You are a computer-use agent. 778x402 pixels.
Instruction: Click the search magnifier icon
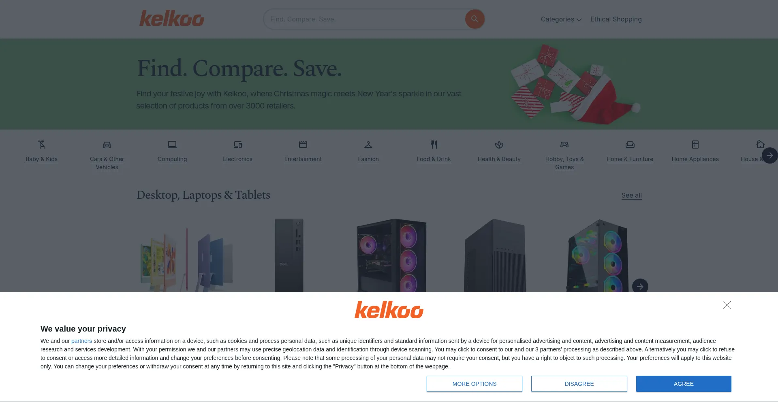coord(474,19)
